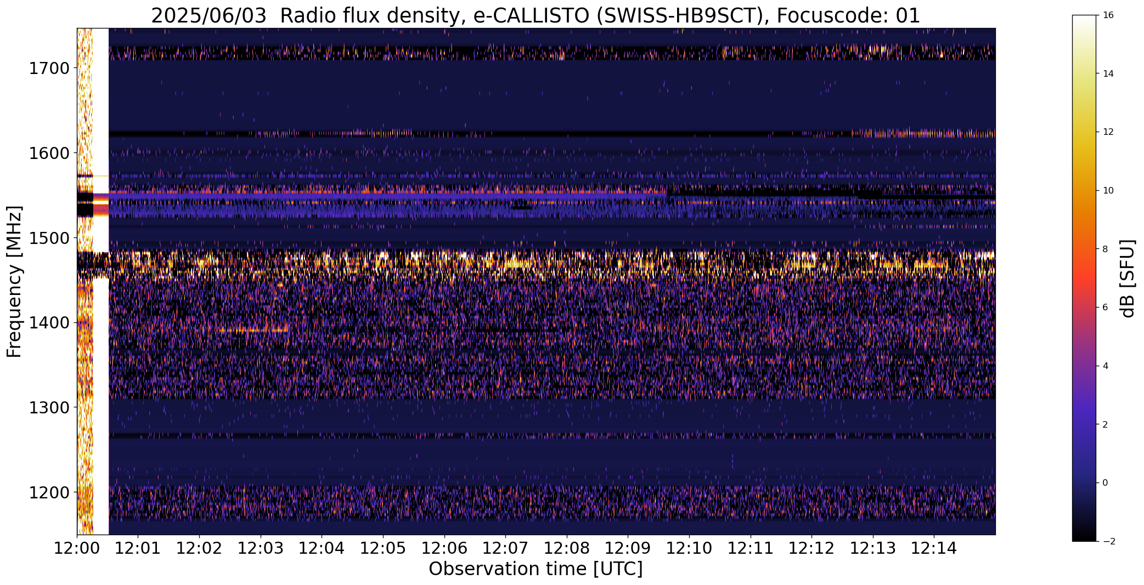The image size is (1144, 585).
Task: Click the 1400 frequency tick label
Action: tap(49, 323)
